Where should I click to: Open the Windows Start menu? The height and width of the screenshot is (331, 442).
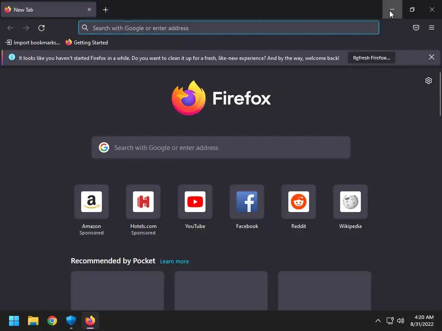pos(14,321)
